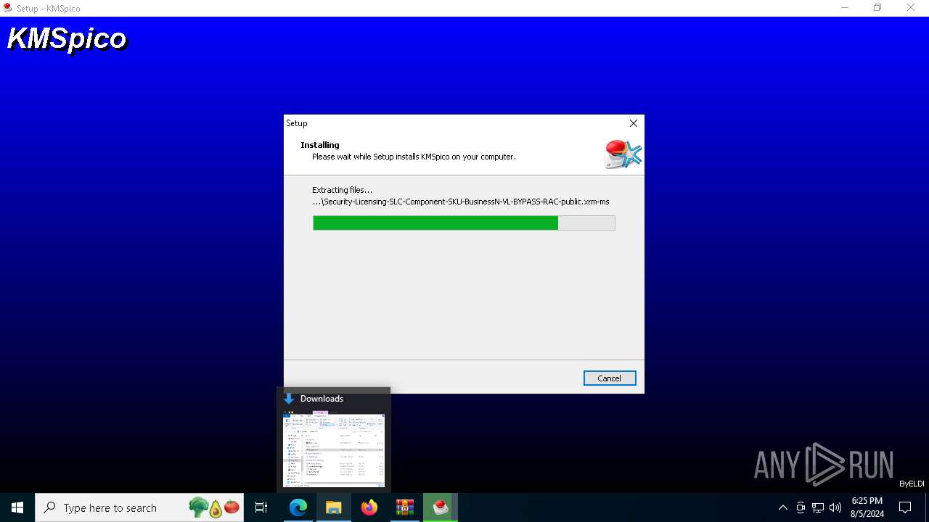Open WinRAR from taskbar

click(x=405, y=507)
